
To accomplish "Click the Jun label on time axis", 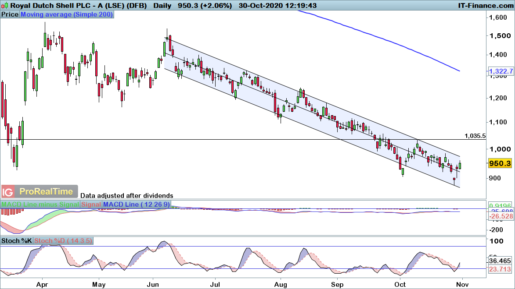I will (x=153, y=285).
